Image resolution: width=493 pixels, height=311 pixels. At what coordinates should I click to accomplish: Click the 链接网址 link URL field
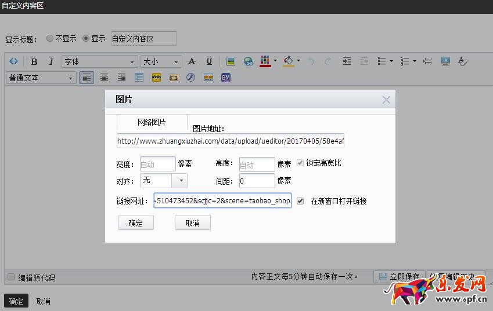coord(222,200)
